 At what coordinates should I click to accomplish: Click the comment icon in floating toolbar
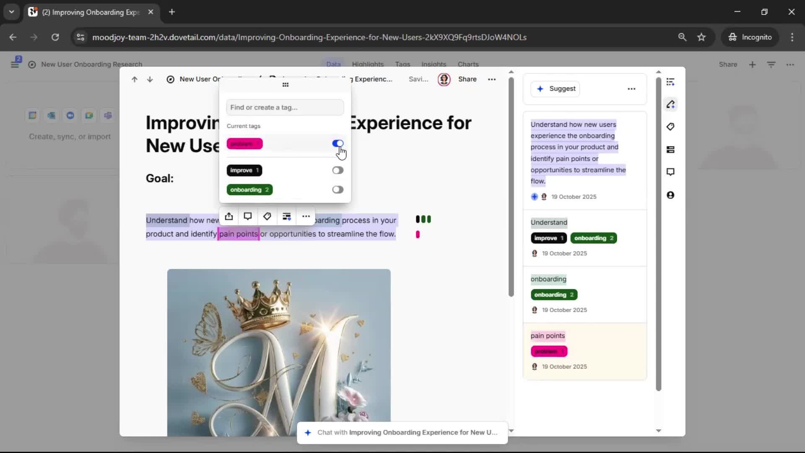click(x=248, y=216)
